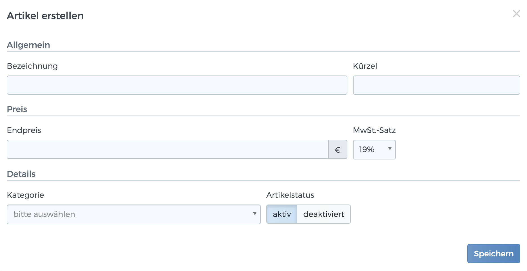Viewport: 527px width, 271px height.
Task: Save the article with Speichern
Action: tap(493, 254)
